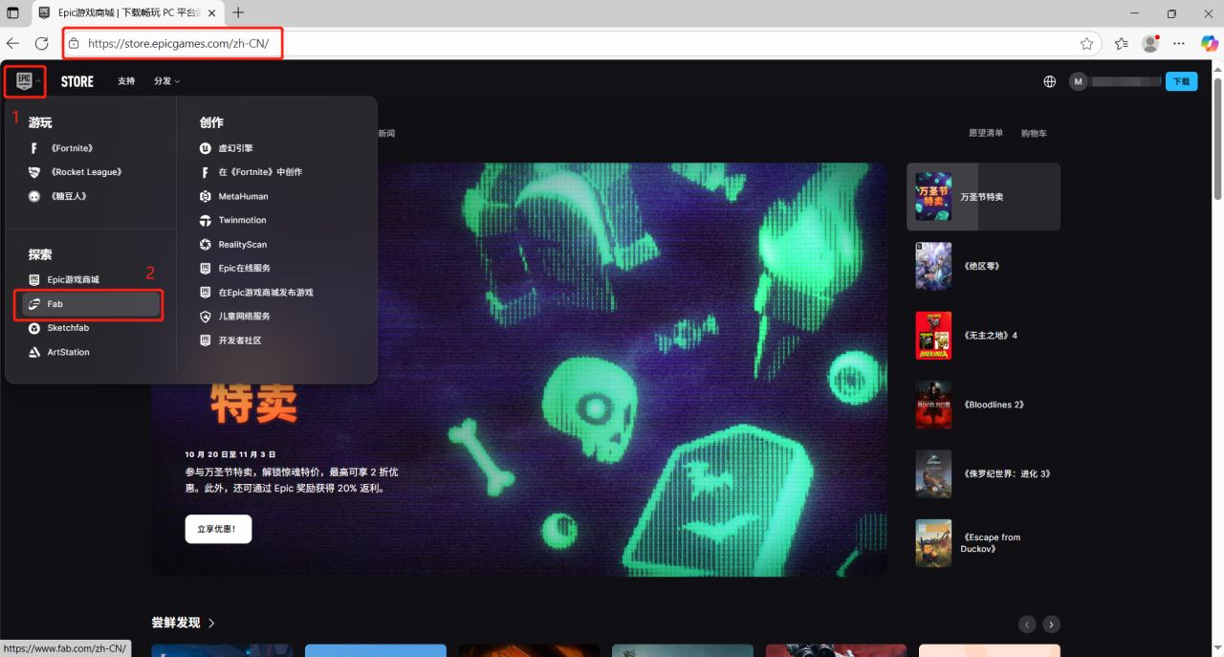Select 《Bloodlines 2》 carousel item
Image resolution: width=1224 pixels, height=657 pixels.
983,405
